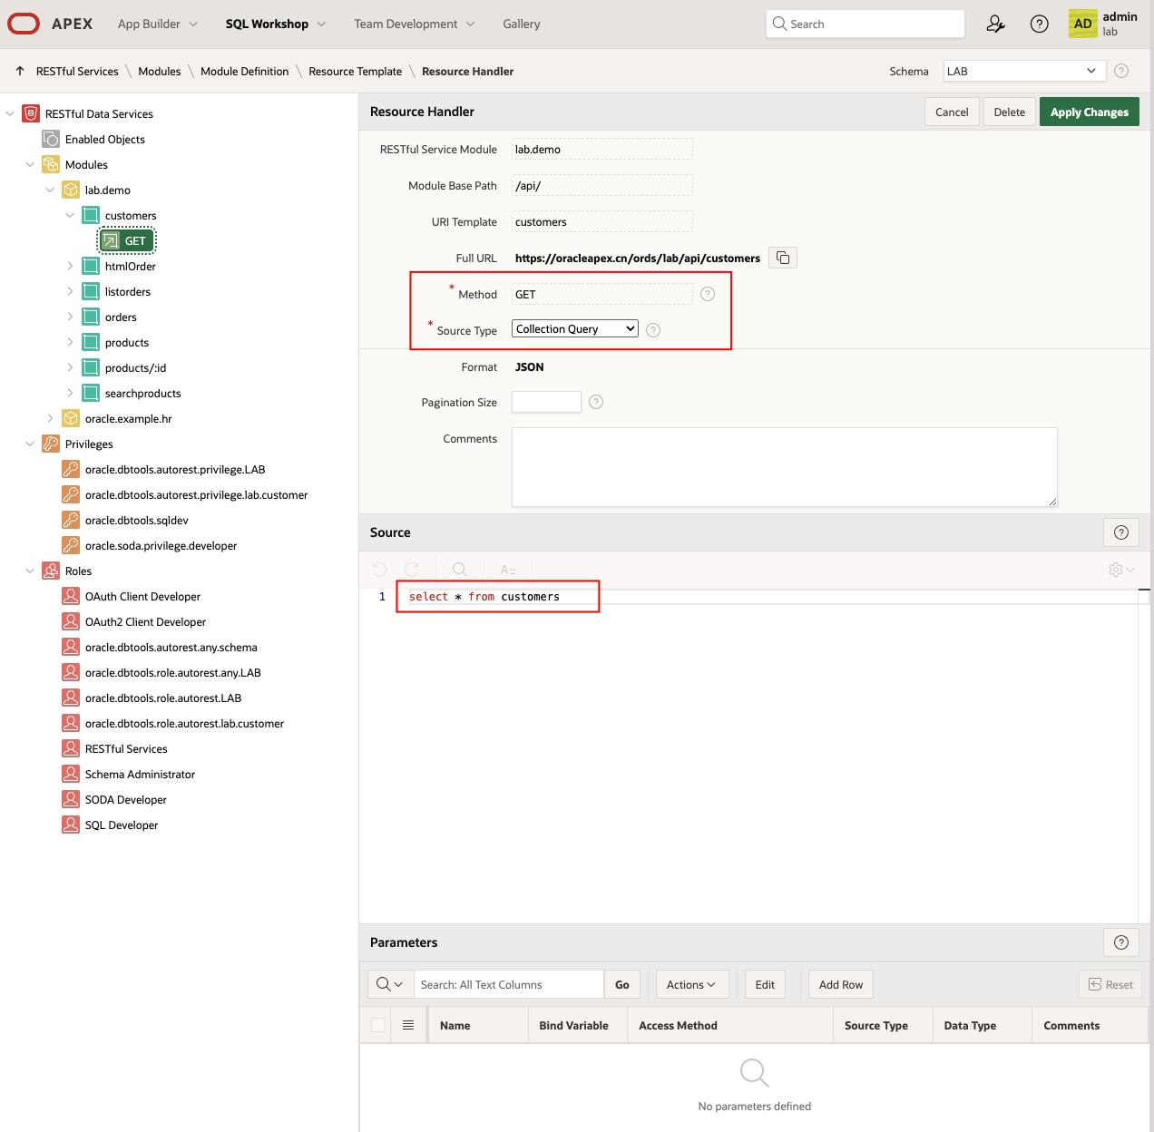
Task: Copy the Full URL with copy icon
Action: [782, 259]
